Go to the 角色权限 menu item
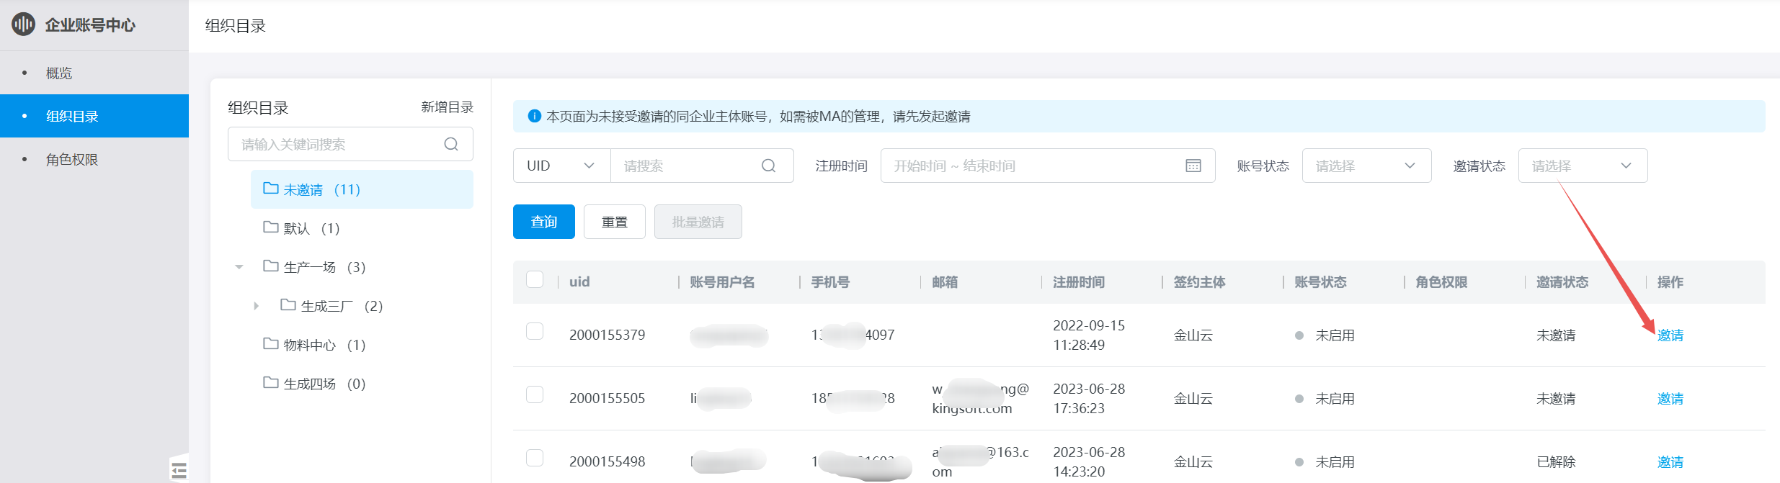 pos(94,159)
